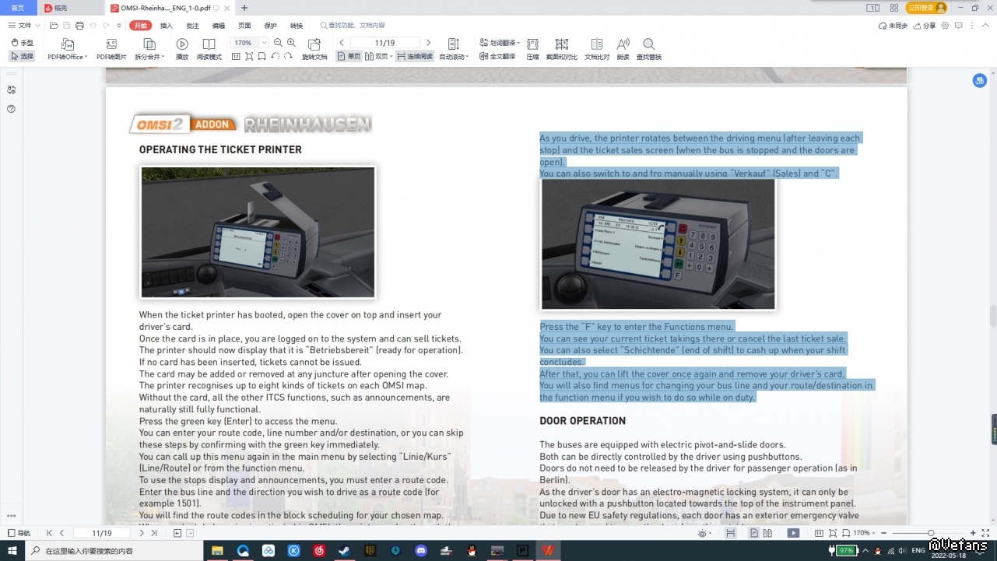Open the 插入 ribbon tab
The width and height of the screenshot is (997, 561).
tap(167, 26)
